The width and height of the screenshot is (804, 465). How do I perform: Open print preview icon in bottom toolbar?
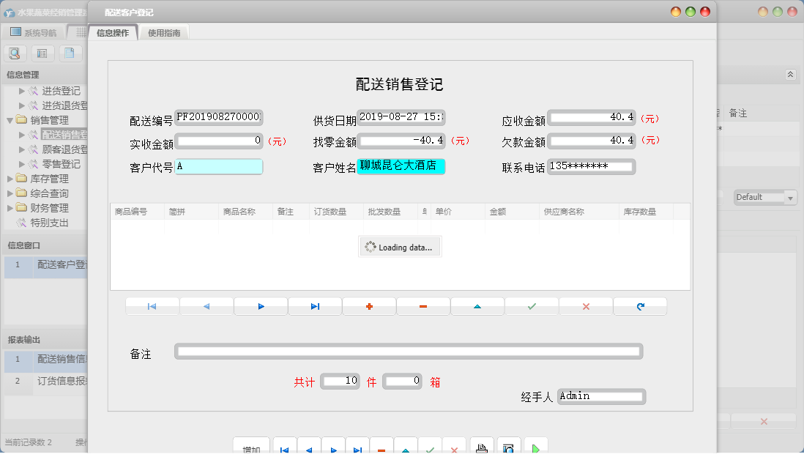coord(509,448)
